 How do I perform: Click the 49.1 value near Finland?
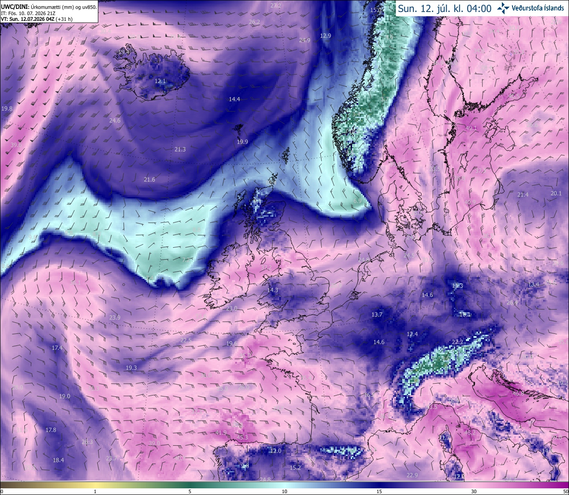click(471, 128)
